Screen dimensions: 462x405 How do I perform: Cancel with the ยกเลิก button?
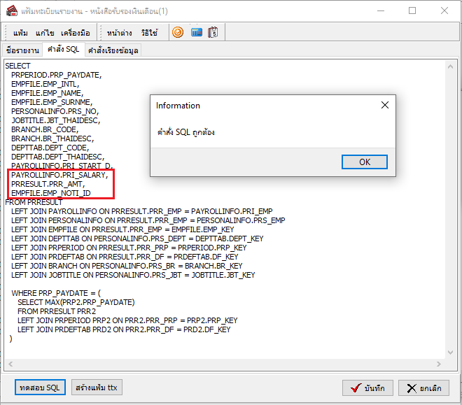[x=423, y=388]
